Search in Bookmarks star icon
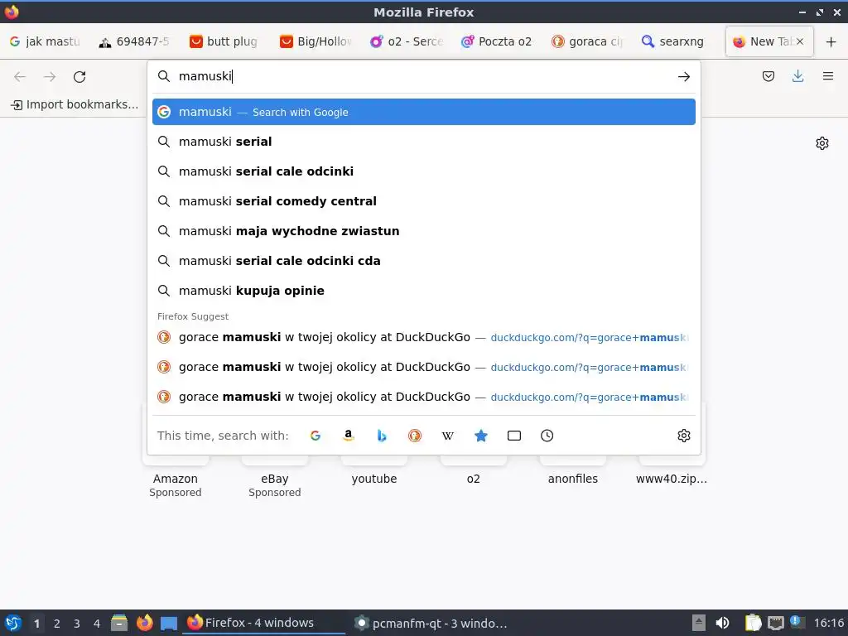 coord(481,436)
